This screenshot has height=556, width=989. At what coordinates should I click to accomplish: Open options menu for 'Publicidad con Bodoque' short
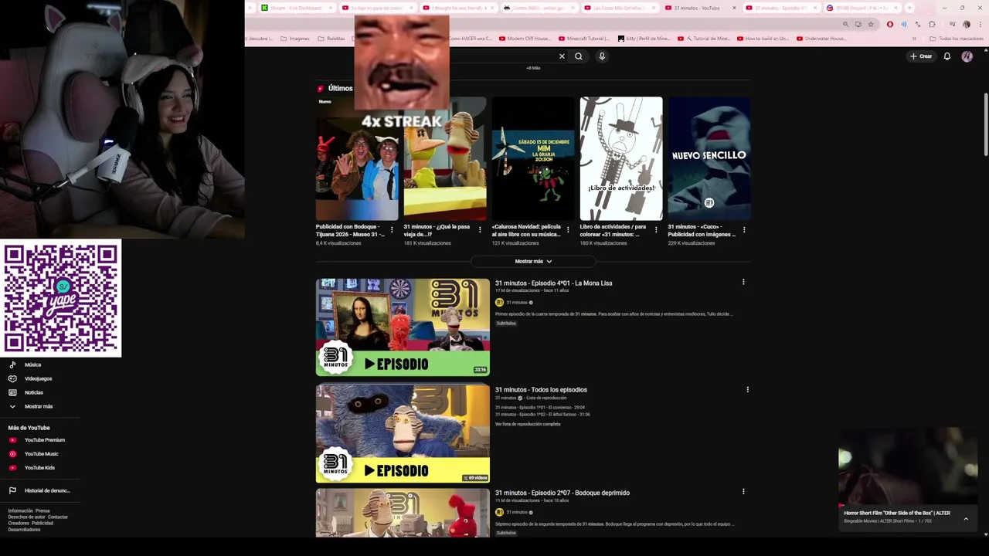tap(392, 229)
